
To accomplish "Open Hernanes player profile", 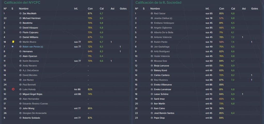I will click(x=28, y=52).
